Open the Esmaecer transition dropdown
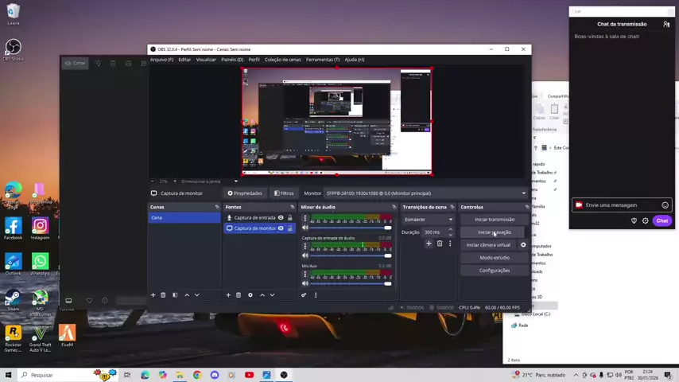Image resolution: width=679 pixels, height=382 pixels. (x=429, y=220)
